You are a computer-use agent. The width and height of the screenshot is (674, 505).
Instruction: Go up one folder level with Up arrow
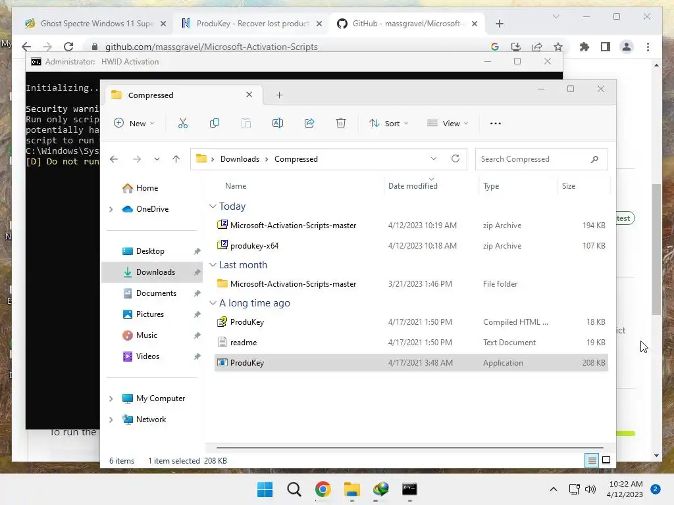(176, 159)
